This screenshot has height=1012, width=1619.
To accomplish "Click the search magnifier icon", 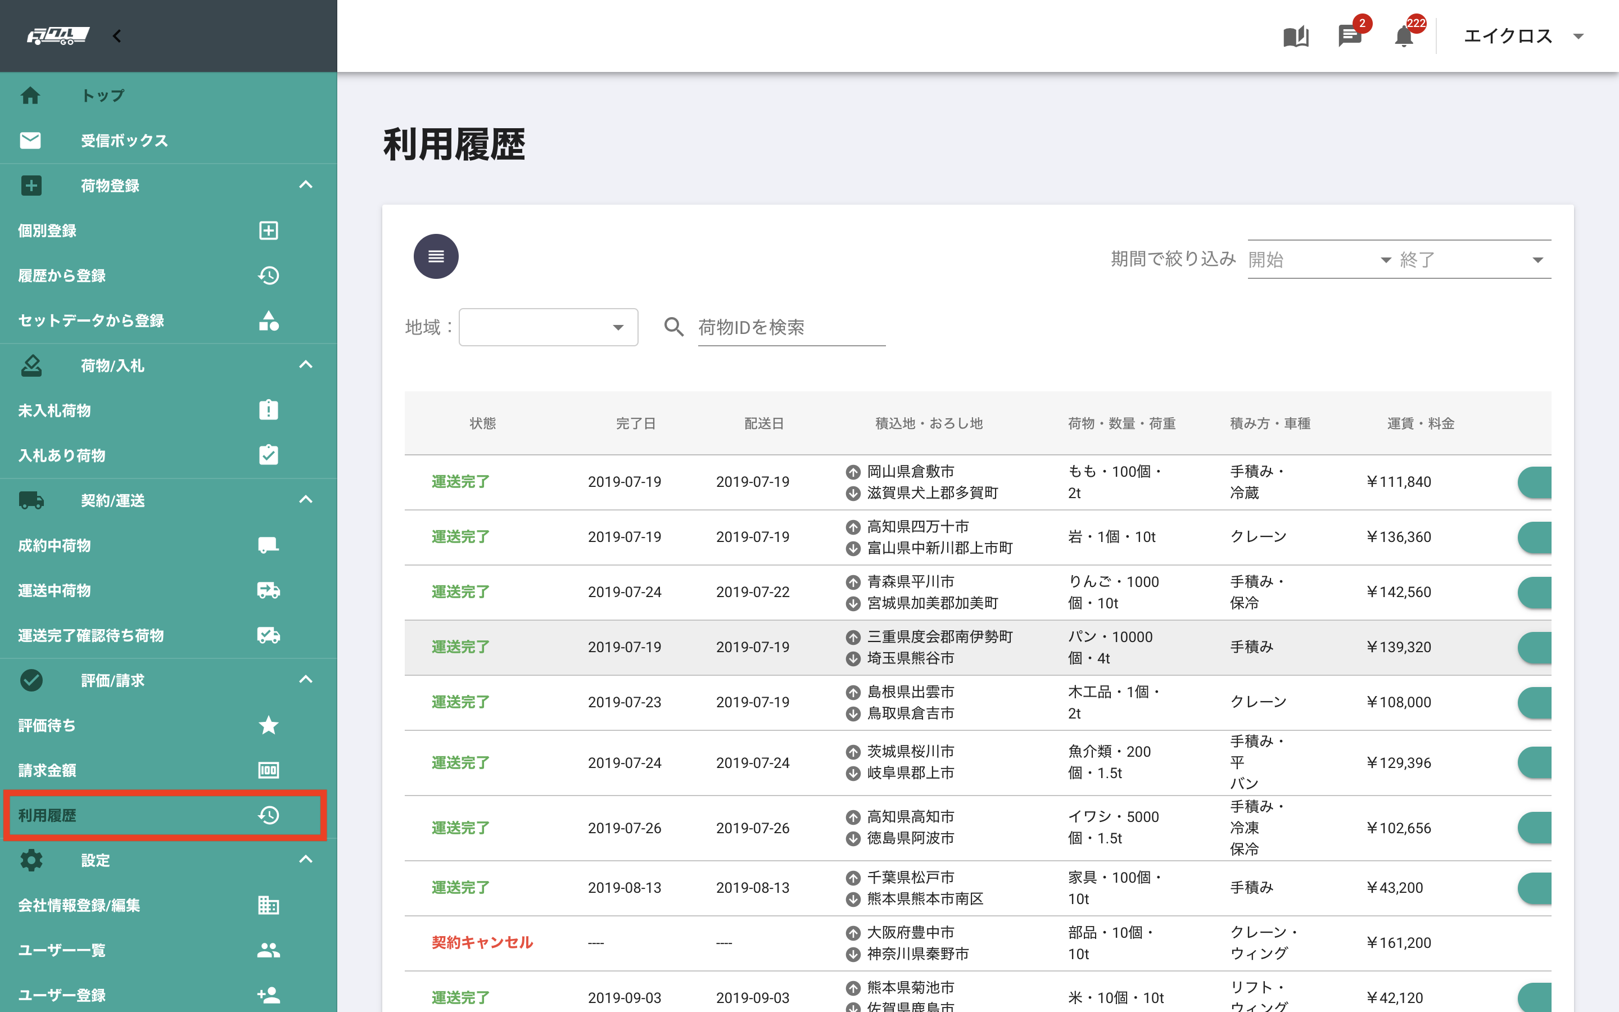I will point(673,327).
